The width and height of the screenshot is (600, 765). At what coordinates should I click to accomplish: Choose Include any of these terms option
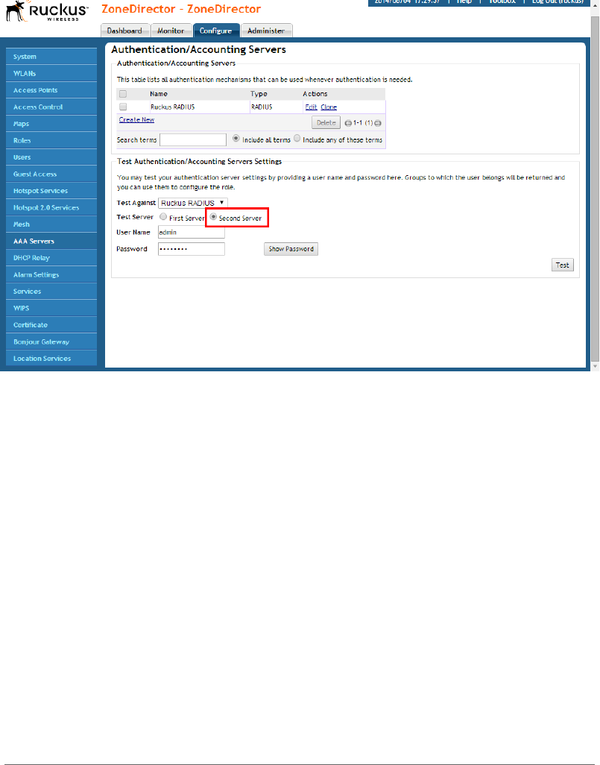(297, 139)
